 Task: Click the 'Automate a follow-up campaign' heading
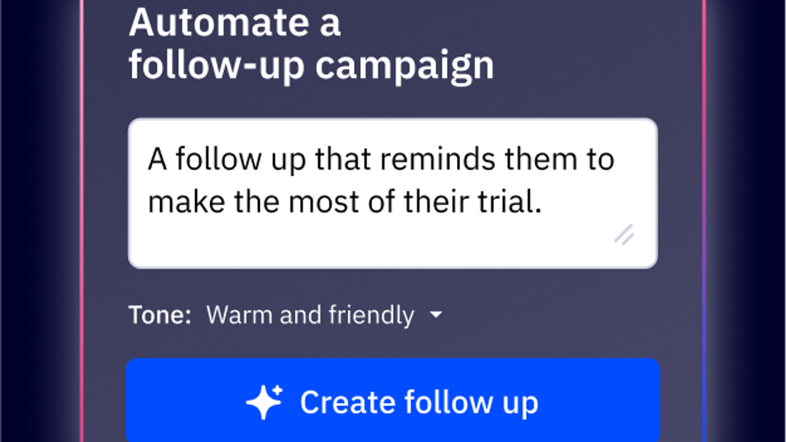point(311,43)
